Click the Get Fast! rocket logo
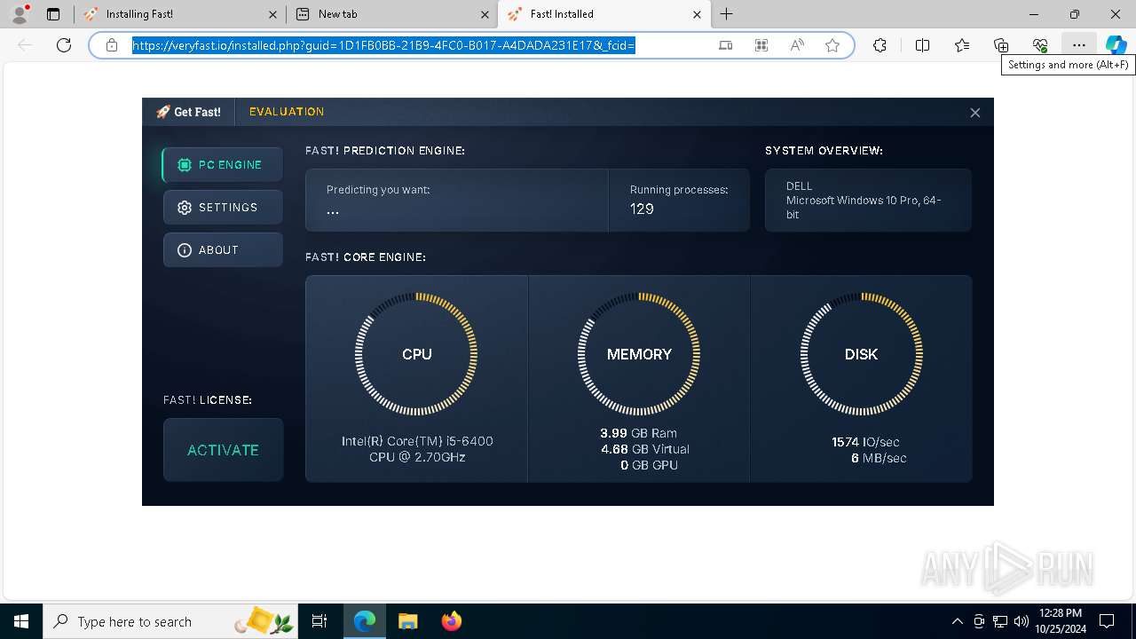 point(188,112)
